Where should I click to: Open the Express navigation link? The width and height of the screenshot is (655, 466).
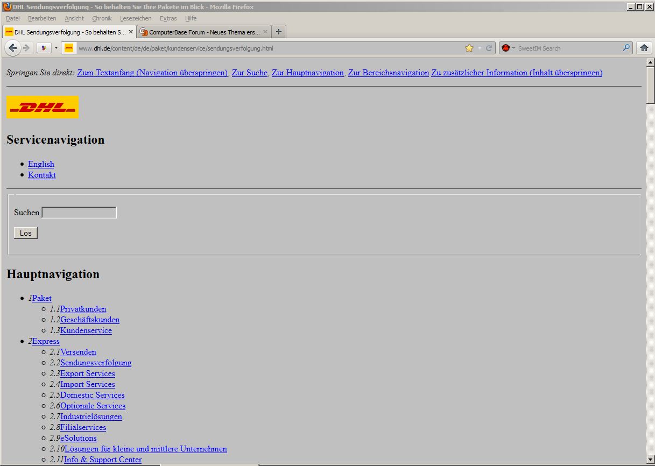pos(46,341)
